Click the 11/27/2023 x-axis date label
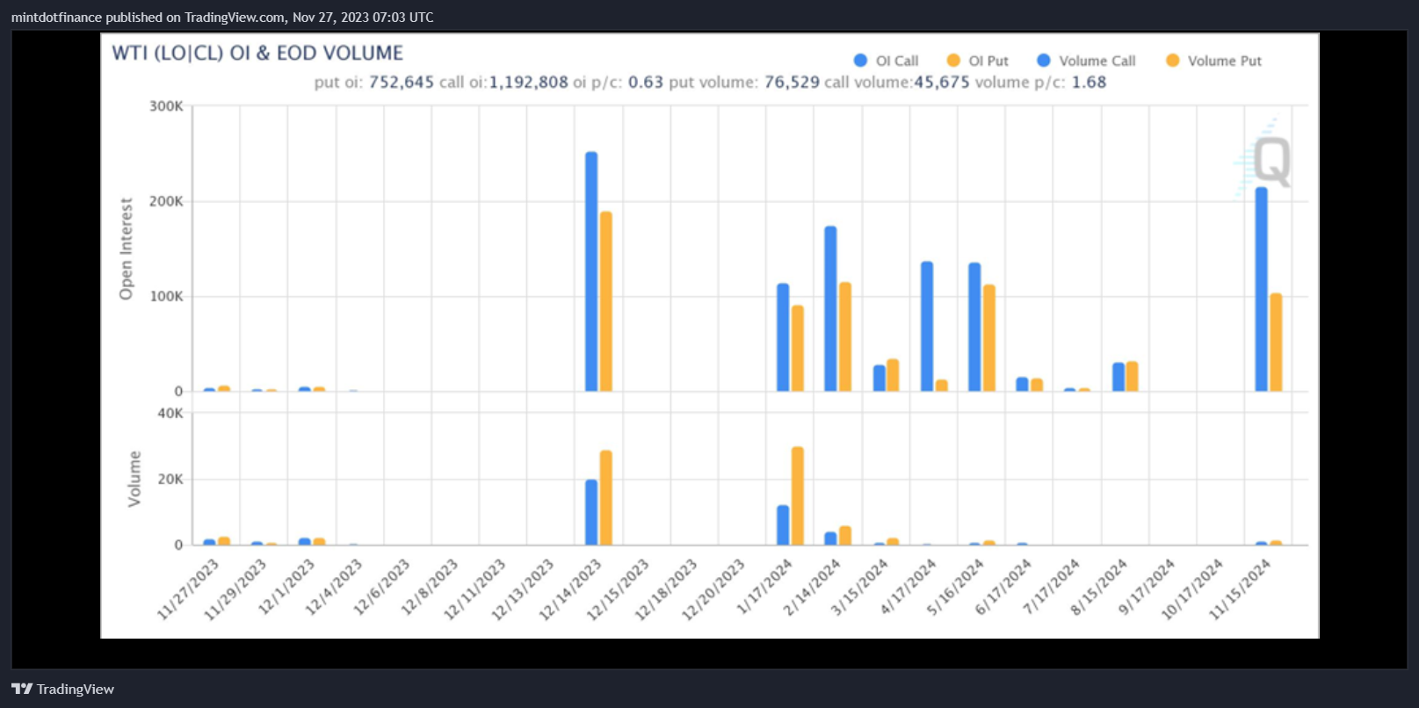 [188, 589]
